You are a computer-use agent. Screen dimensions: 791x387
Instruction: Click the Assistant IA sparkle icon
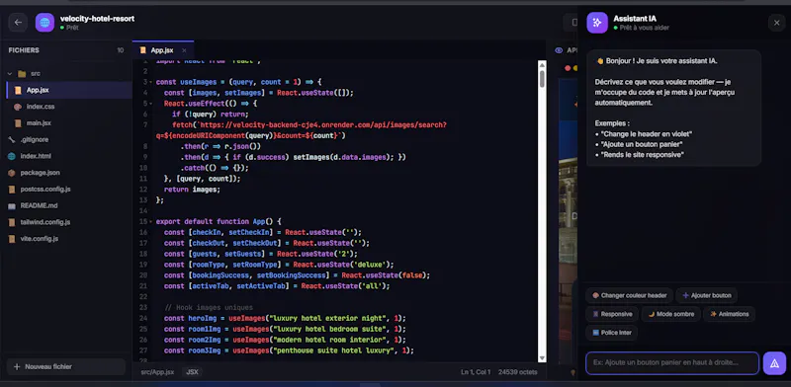coord(597,23)
